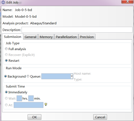
Task: Click the Description text field
Action: [x=77, y=30]
